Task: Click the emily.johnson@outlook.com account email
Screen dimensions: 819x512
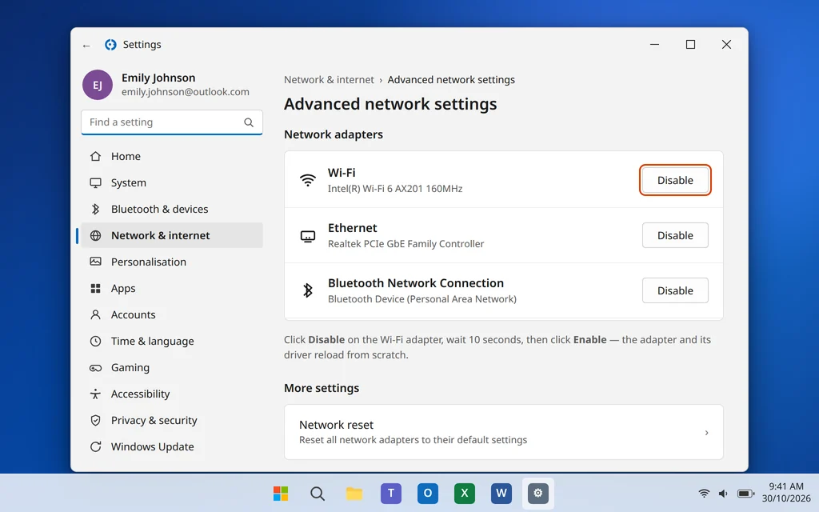Action: 186,92
